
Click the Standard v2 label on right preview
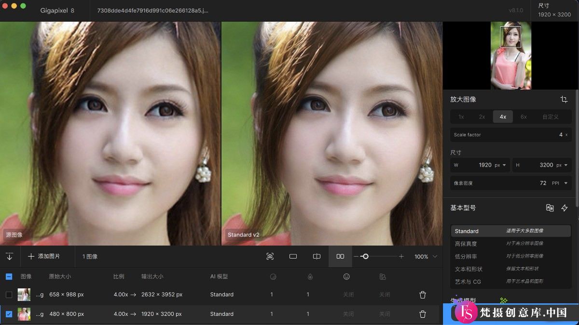point(243,235)
